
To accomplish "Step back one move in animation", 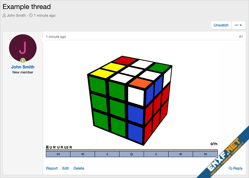I will coord(107,154).
